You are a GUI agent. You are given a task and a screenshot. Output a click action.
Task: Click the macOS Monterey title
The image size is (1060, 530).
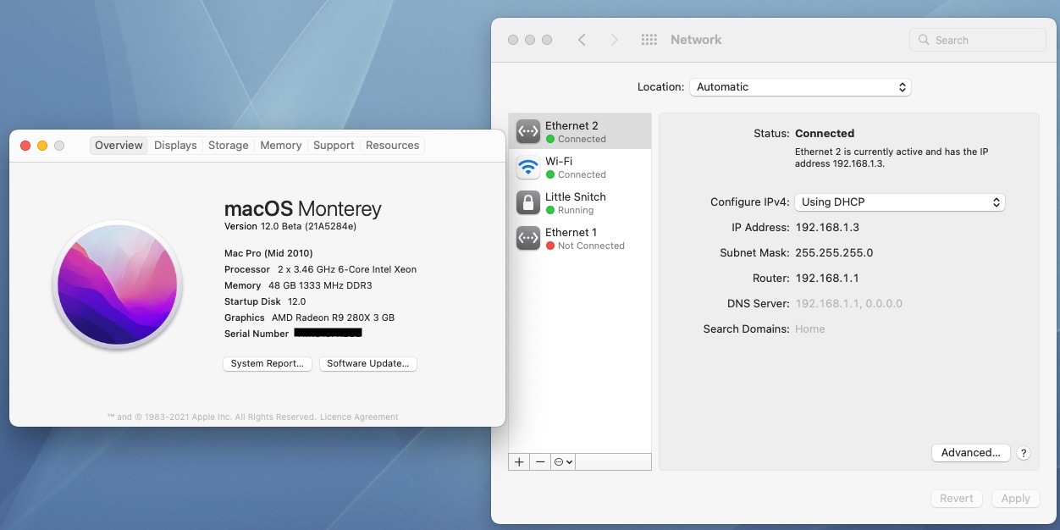pos(302,208)
